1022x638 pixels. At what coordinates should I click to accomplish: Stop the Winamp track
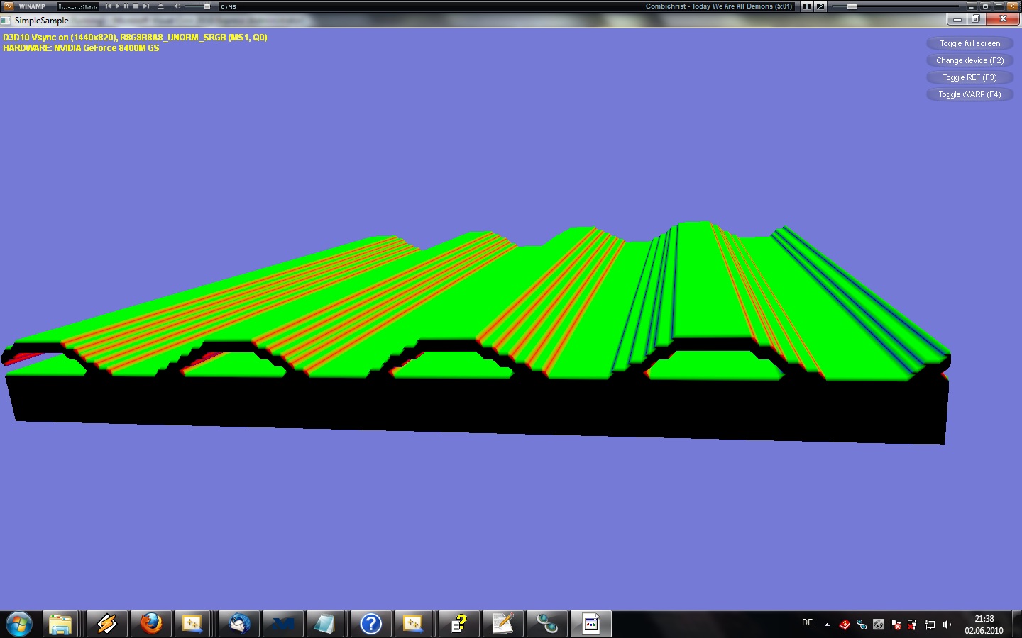pyautogui.click(x=136, y=6)
